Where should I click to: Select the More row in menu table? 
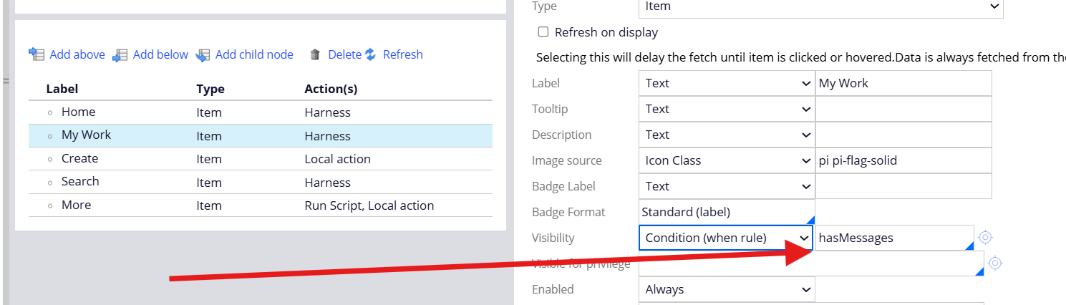(261, 205)
